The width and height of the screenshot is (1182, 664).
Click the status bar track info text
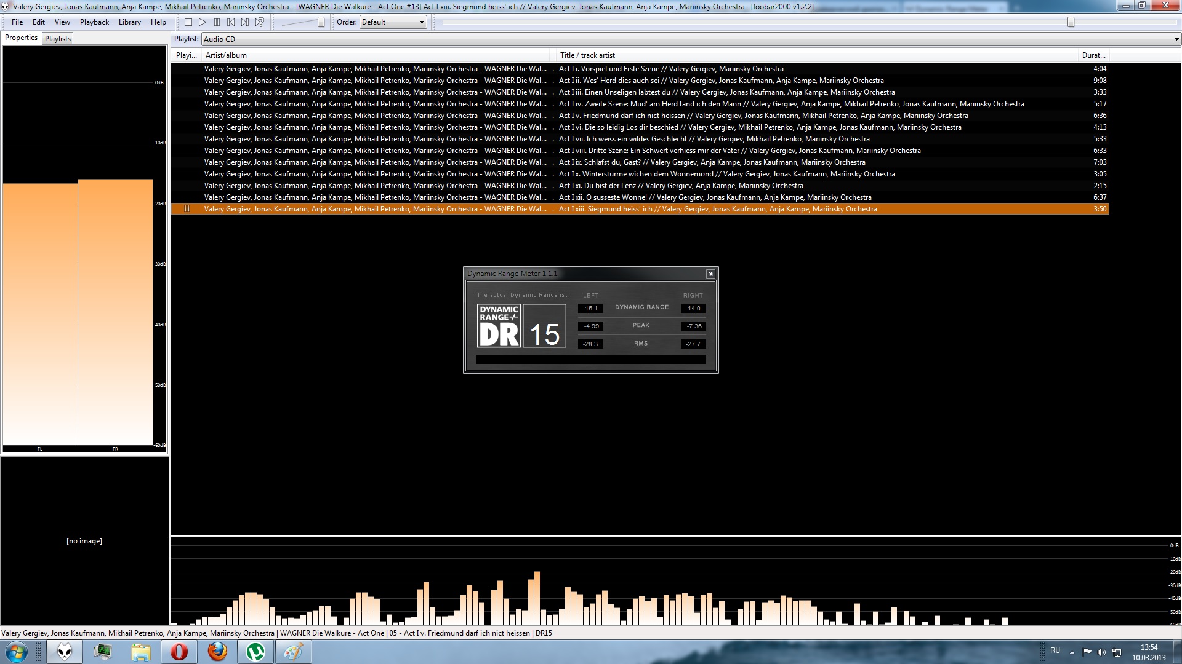click(276, 633)
